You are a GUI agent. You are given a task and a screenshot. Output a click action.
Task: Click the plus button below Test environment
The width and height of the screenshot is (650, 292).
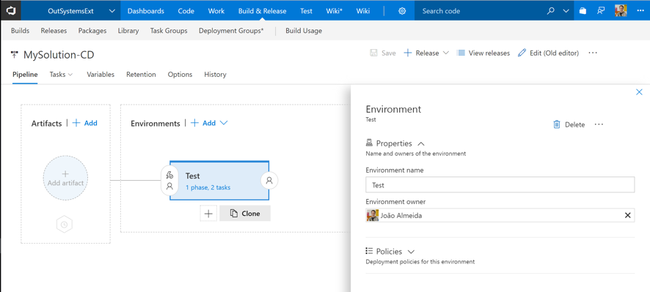pyautogui.click(x=208, y=214)
